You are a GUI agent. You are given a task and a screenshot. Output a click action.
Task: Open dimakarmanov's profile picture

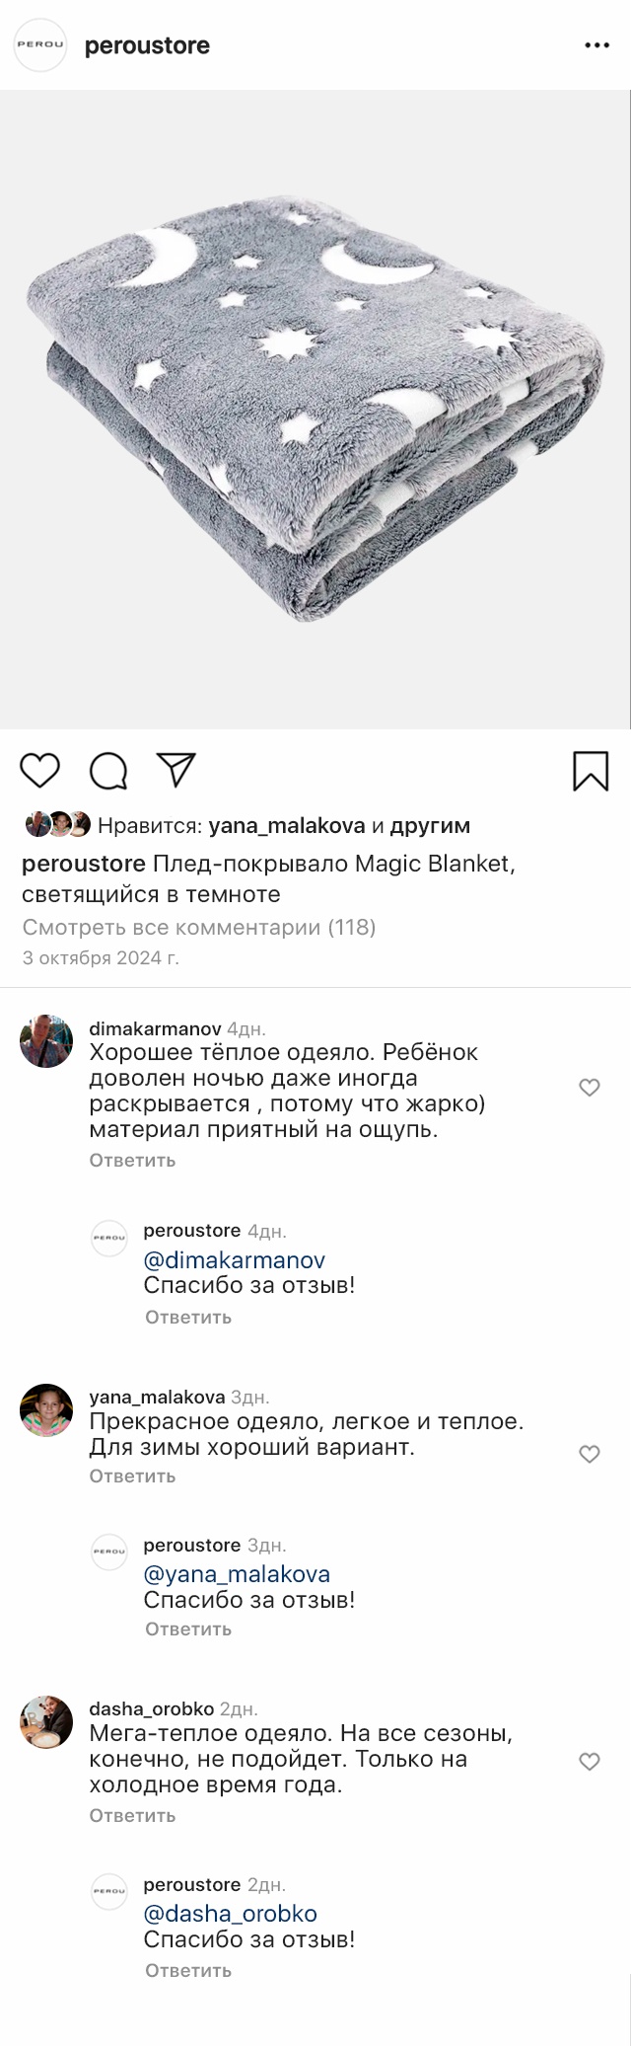[46, 1040]
